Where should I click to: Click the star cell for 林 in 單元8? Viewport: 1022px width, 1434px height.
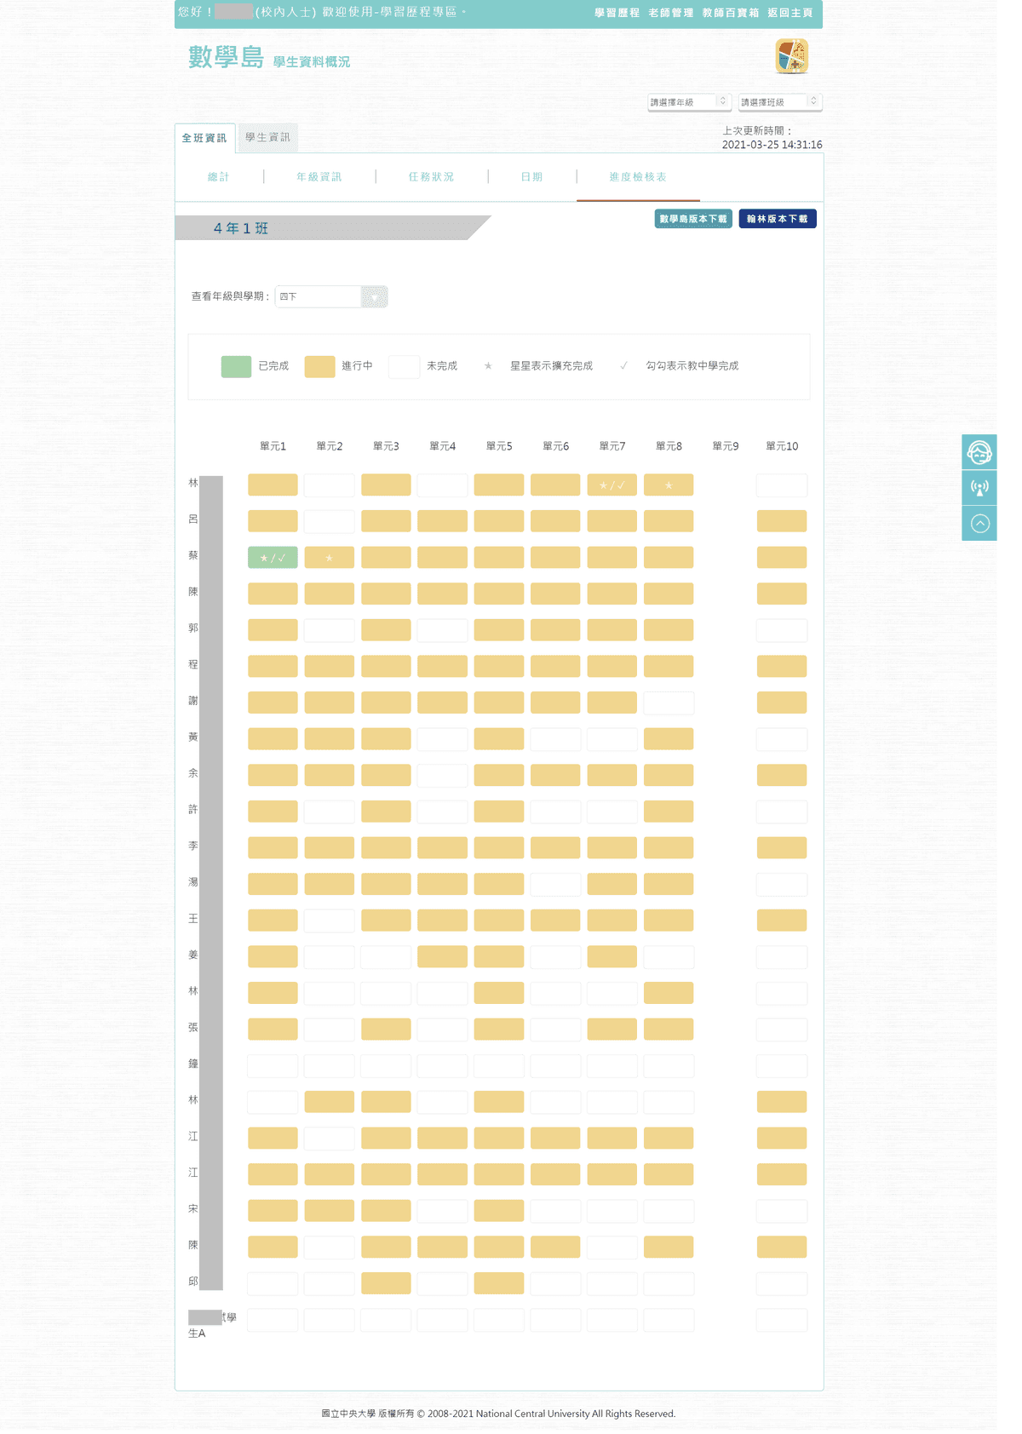tap(669, 485)
